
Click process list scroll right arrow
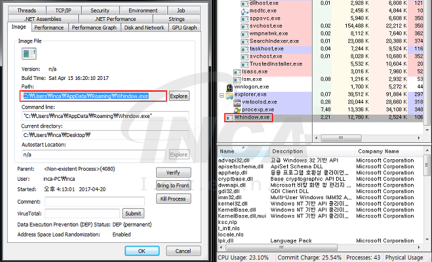click(x=419, y=138)
